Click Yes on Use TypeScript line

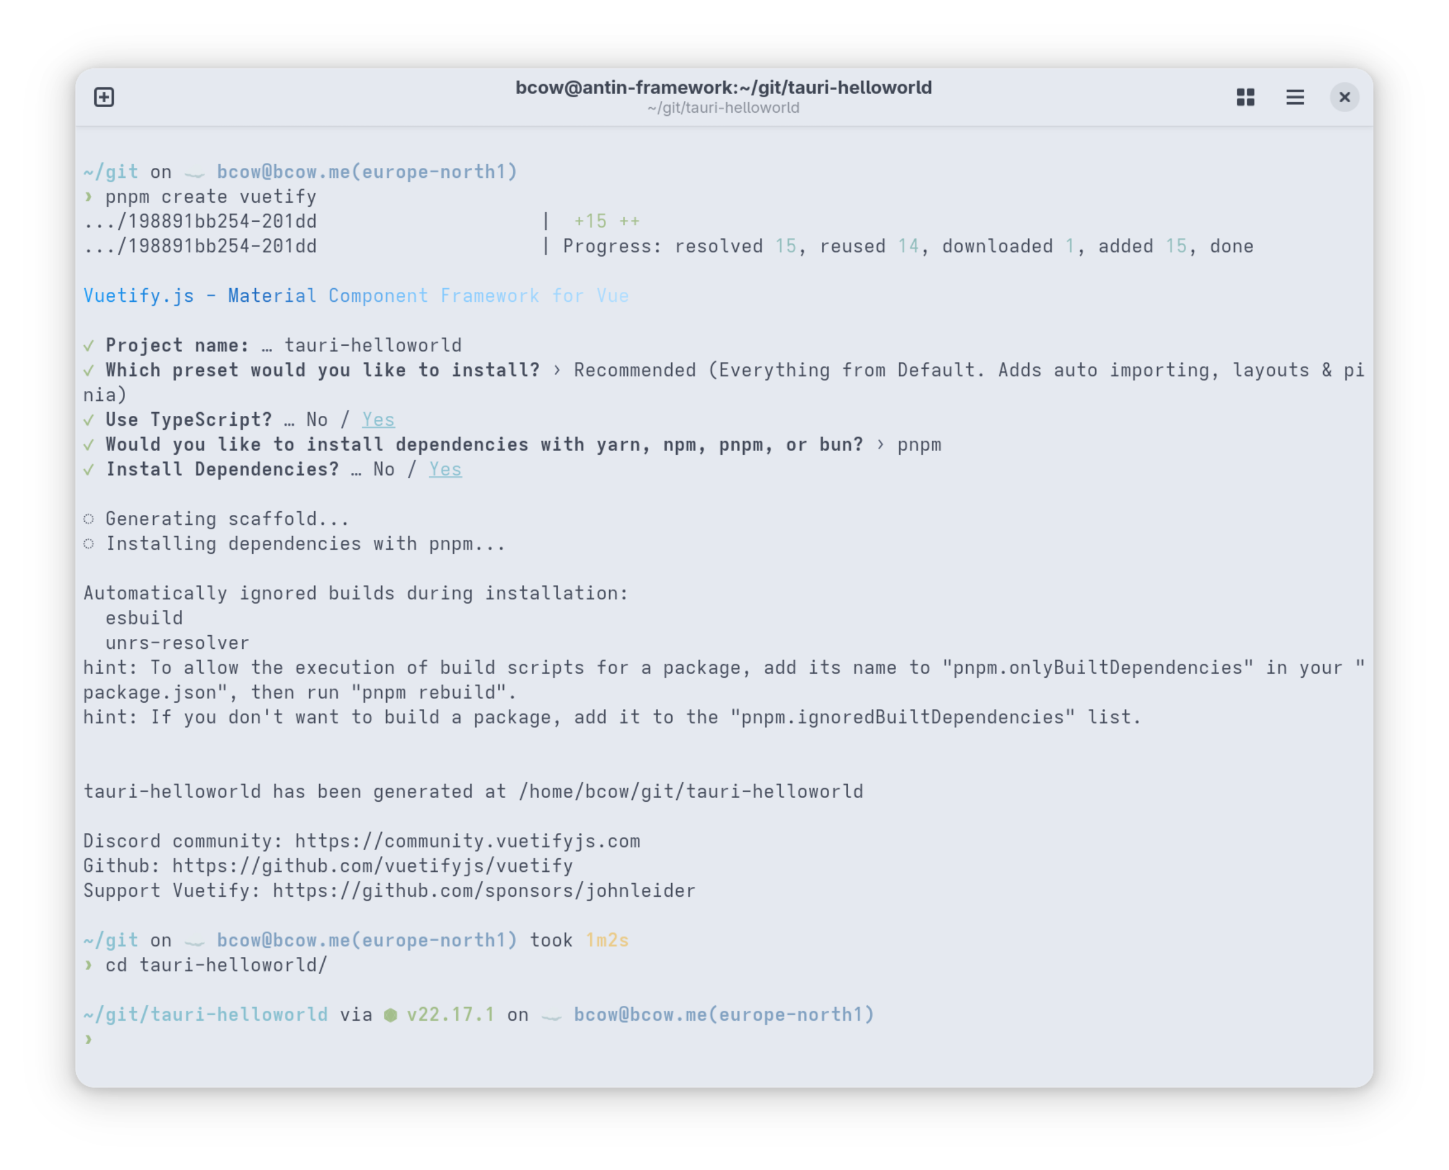378,420
